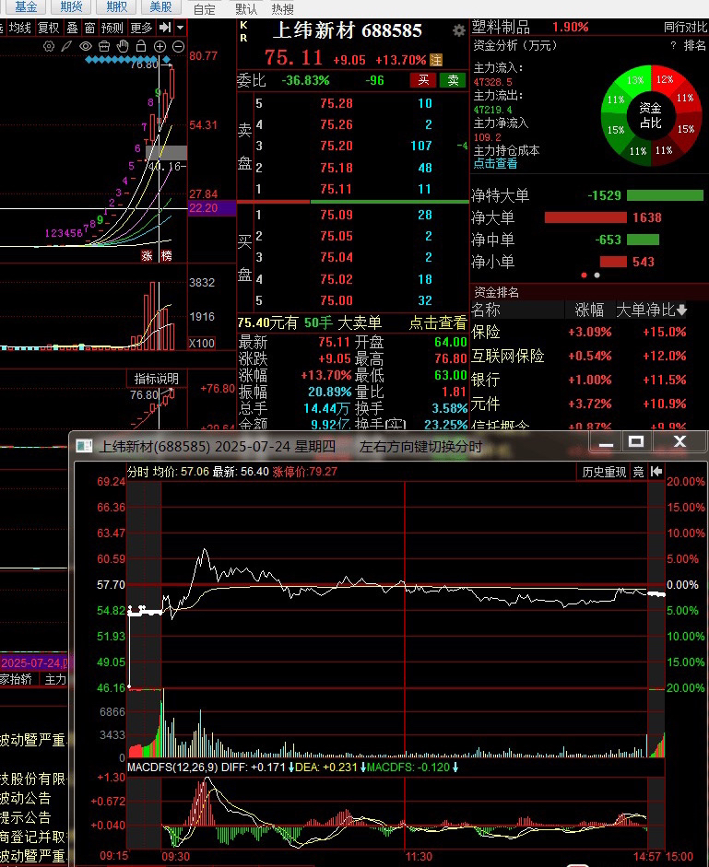Open the 期货 tab

71,6
